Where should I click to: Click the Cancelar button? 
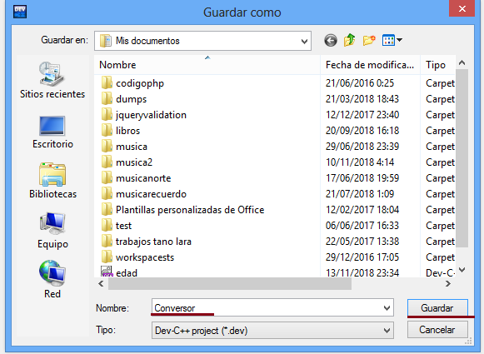click(437, 330)
